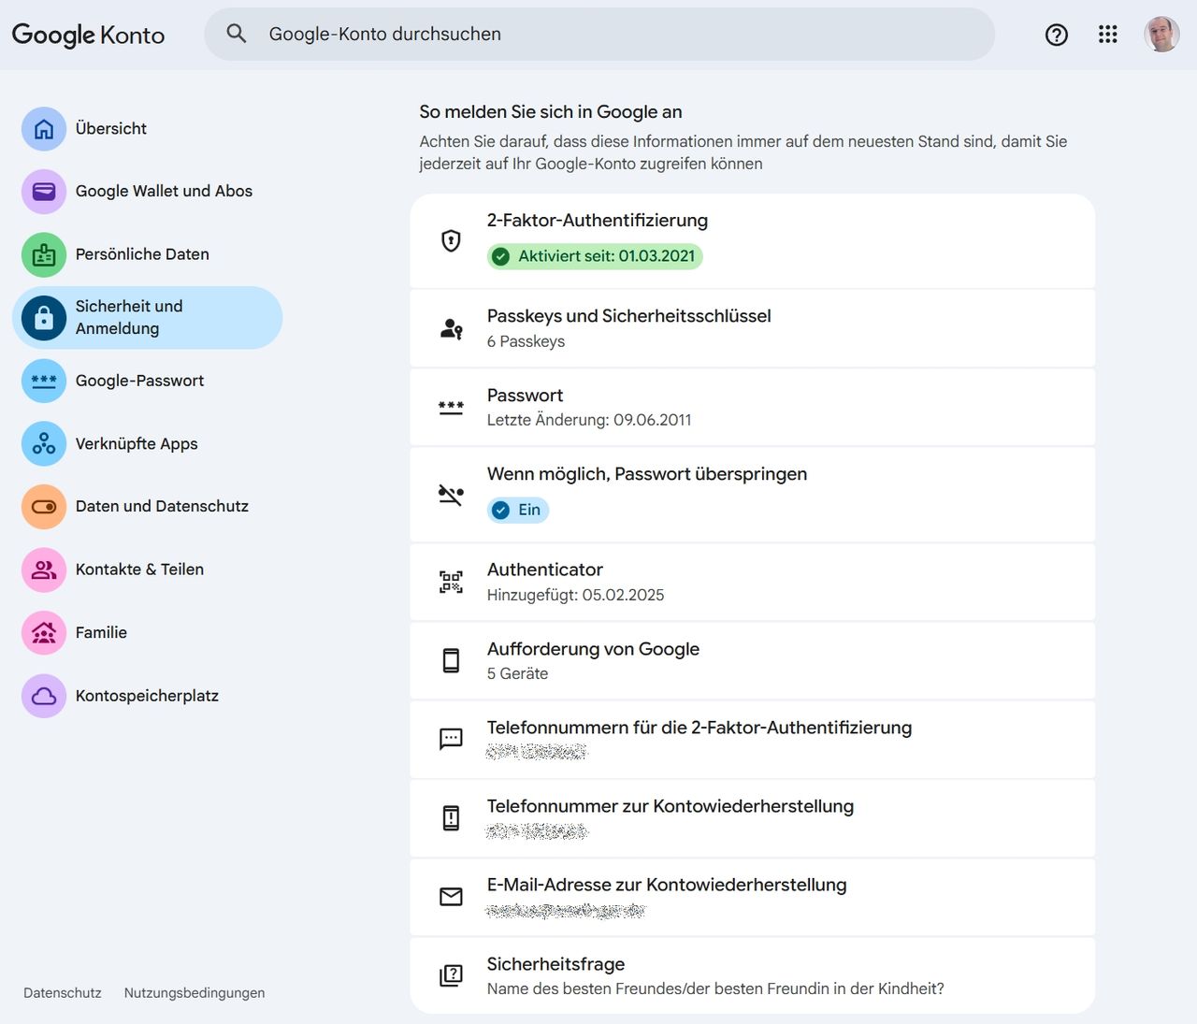Select the Persönliche Daten ID badge icon
Screen dimensions: 1197x1024
[44, 254]
